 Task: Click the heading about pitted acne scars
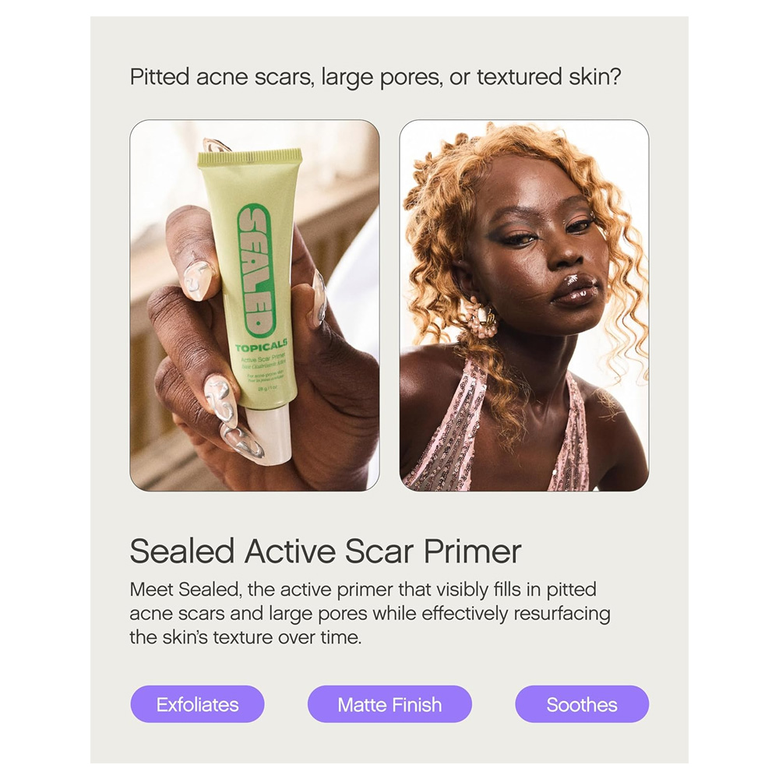pos(375,77)
